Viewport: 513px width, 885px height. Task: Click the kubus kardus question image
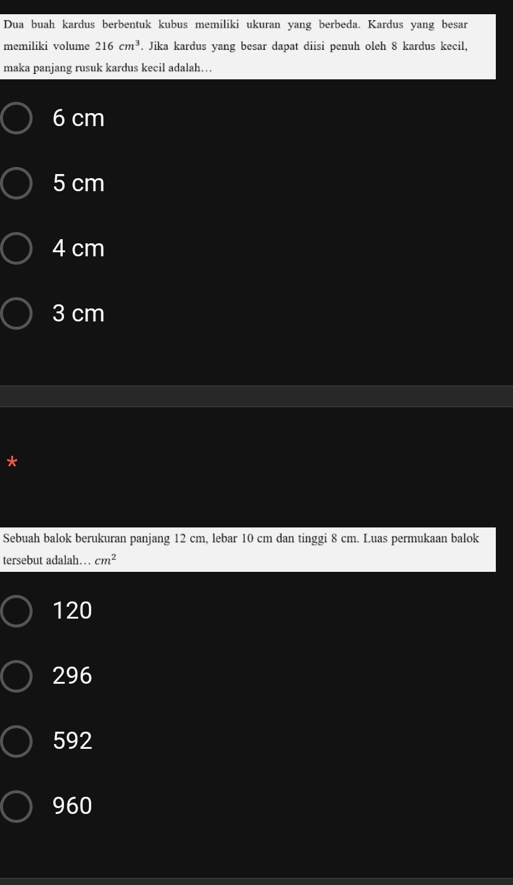coord(248,46)
